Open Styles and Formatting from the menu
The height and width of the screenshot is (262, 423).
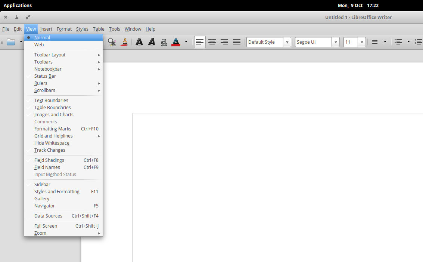(57, 191)
